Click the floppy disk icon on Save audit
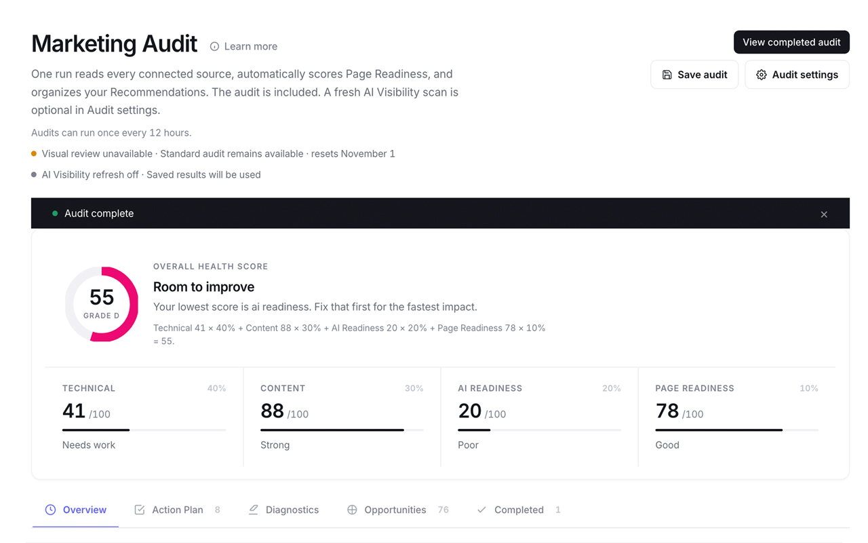868x543 pixels. coord(667,75)
